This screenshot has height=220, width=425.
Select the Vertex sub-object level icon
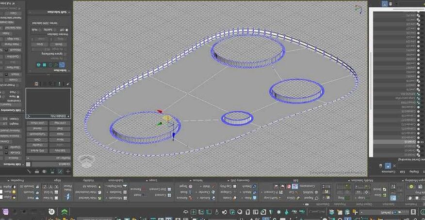[x=62, y=65]
